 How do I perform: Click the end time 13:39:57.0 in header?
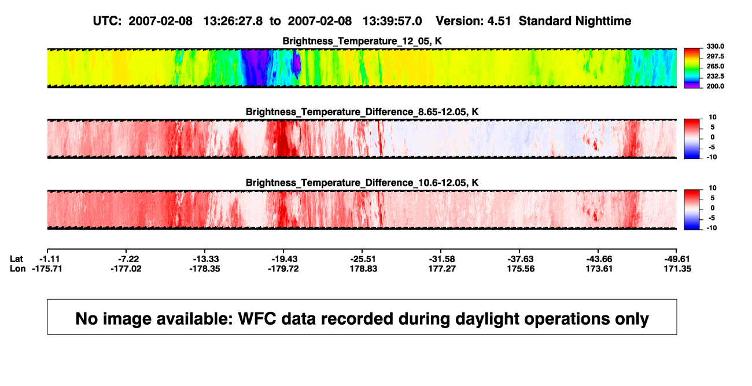click(392, 21)
